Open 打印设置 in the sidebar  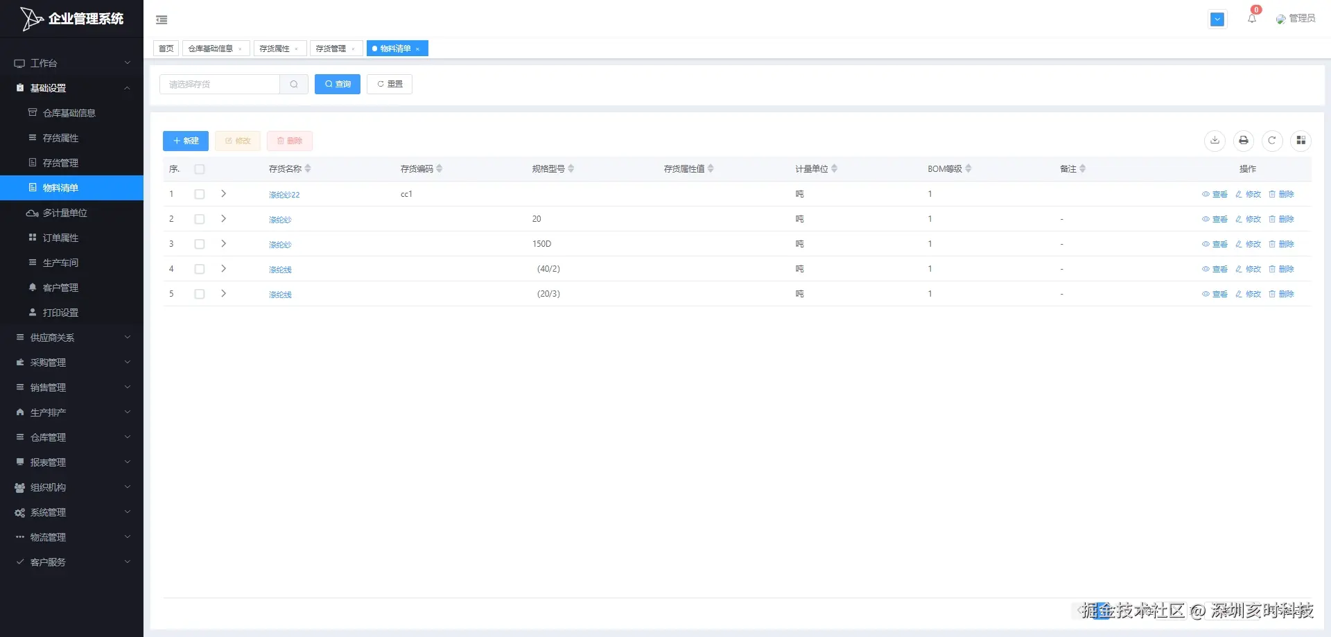71,313
